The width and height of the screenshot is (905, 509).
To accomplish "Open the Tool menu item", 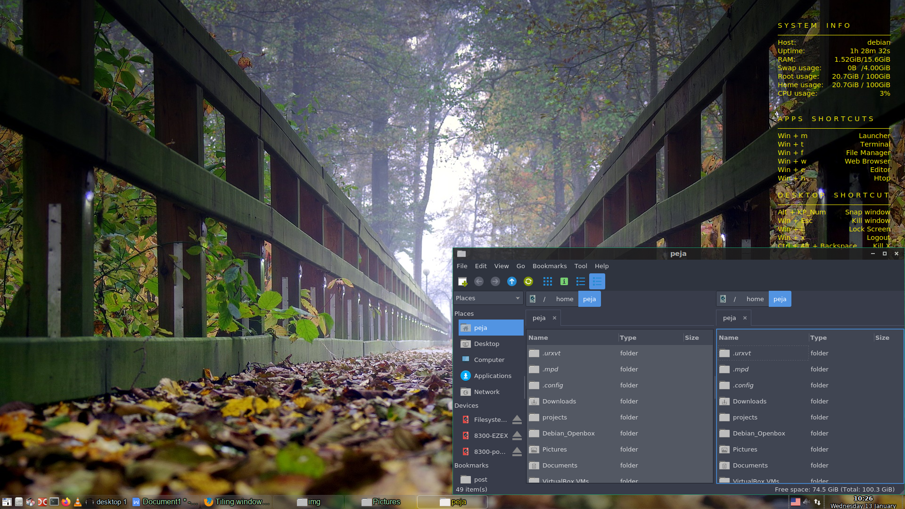I will tap(580, 266).
